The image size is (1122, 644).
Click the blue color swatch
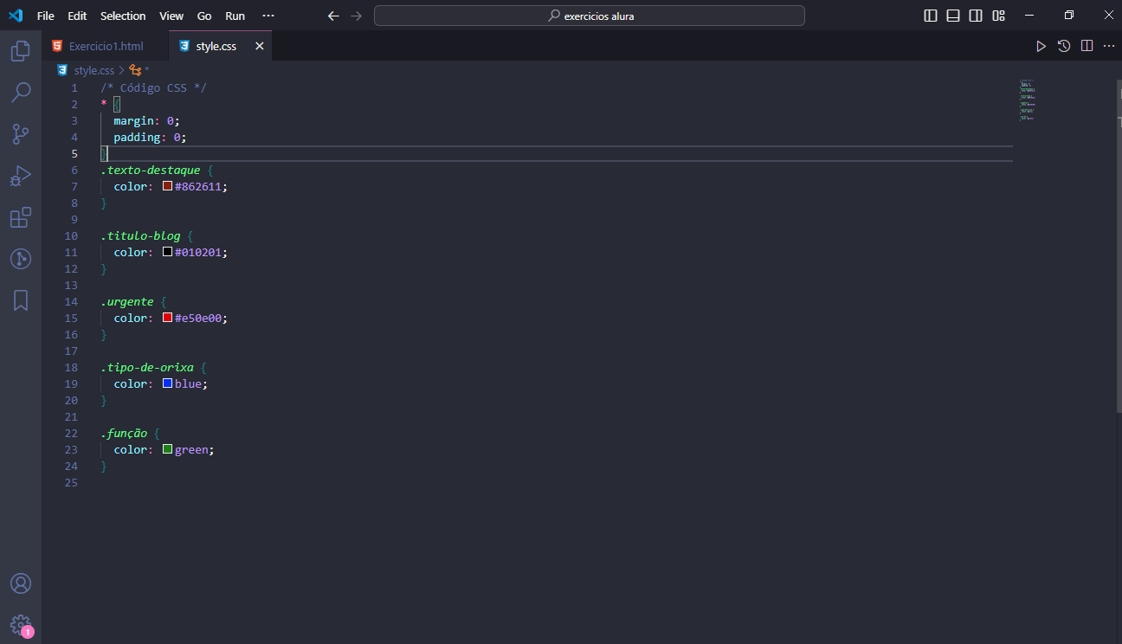[x=168, y=384]
